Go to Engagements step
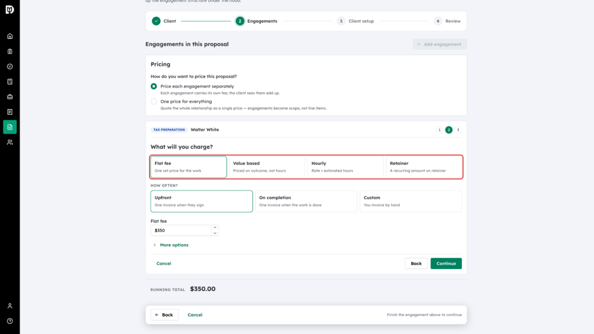Screen dimensions: 594x334 [256, 21]
